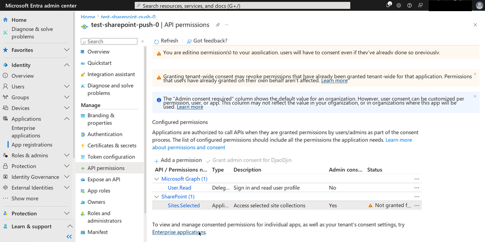The width and height of the screenshot is (485, 242).
Task: Pin the API permissions blade
Action: [x=218, y=25]
